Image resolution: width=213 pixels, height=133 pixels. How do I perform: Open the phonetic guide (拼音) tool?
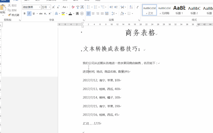coord(78,7)
